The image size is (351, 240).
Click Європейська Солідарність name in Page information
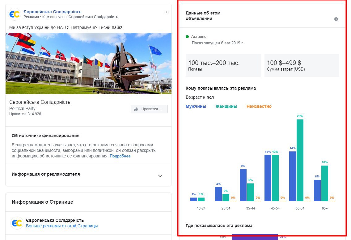click(x=55, y=220)
